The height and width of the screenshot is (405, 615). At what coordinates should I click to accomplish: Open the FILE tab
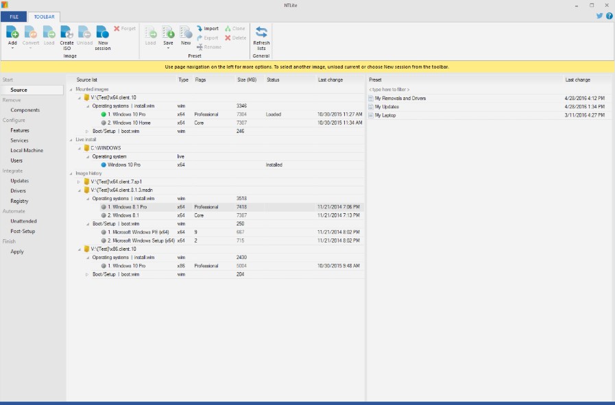tap(14, 16)
